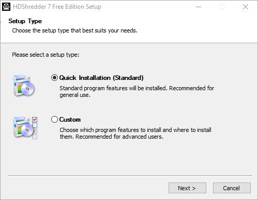Screen dimensions: 258x200
Task: Click the red checkmark on Custom icon
Action: click(35, 119)
